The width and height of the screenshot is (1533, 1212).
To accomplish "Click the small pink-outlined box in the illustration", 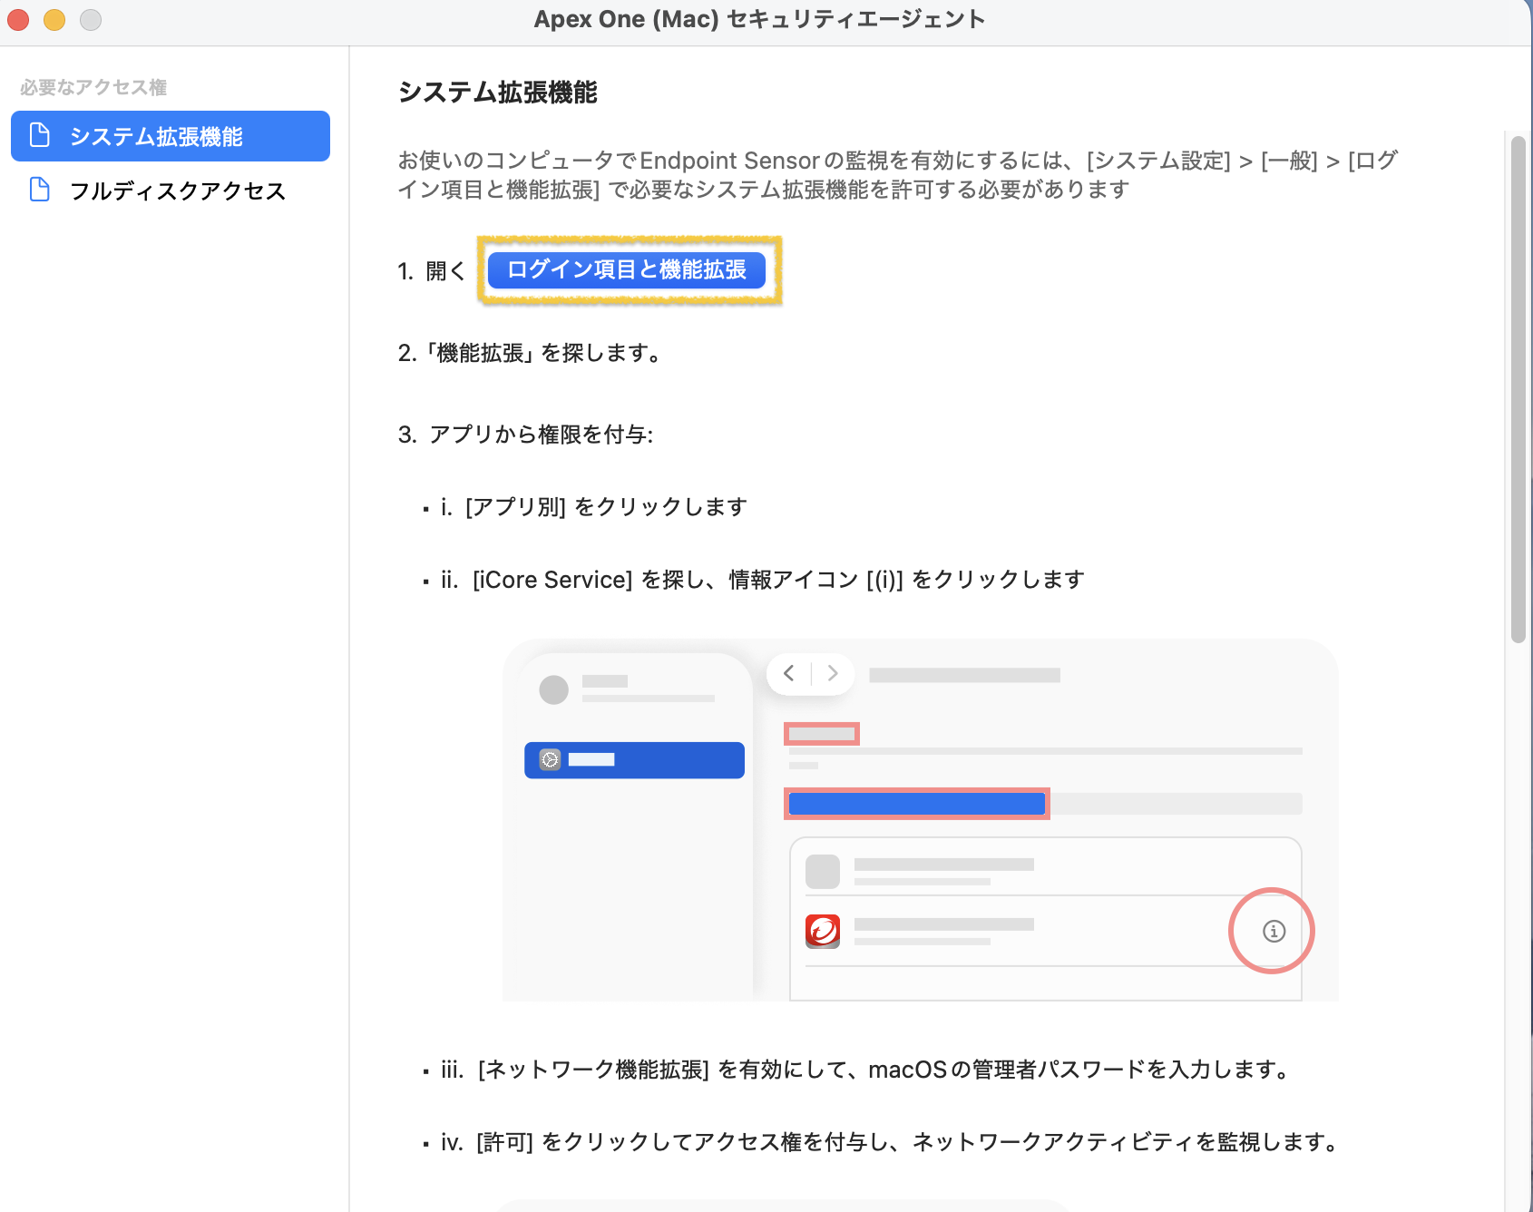I will [821, 733].
